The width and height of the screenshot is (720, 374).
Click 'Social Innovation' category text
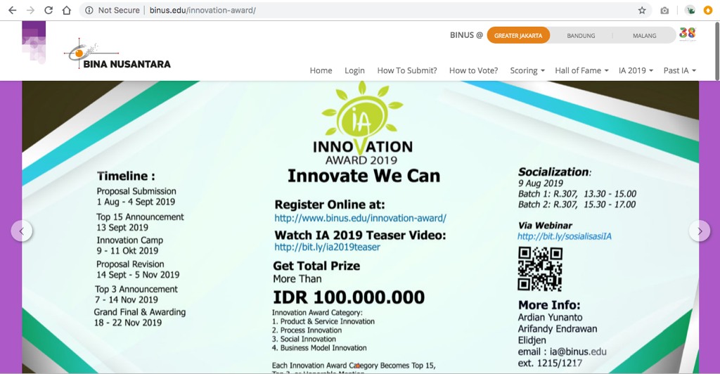point(308,339)
